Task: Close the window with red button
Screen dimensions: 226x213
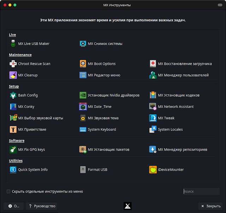Action: (x=5, y=5)
